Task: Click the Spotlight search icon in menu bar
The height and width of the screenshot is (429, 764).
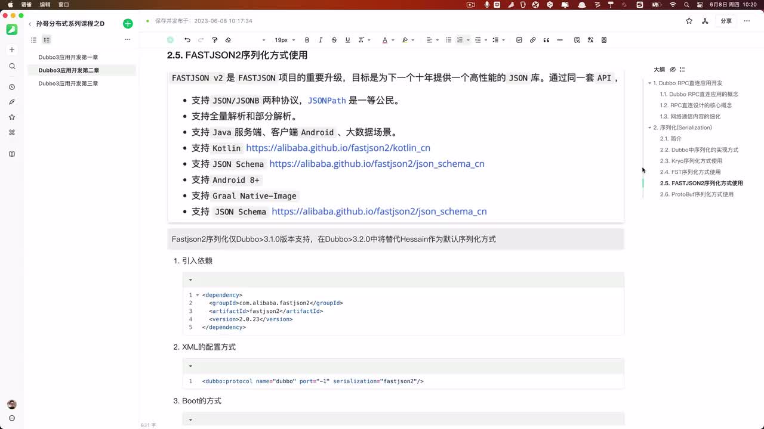Action: pos(687,4)
